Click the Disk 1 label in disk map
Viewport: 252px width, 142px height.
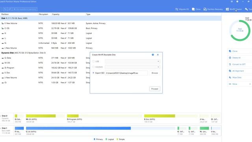[4, 128]
